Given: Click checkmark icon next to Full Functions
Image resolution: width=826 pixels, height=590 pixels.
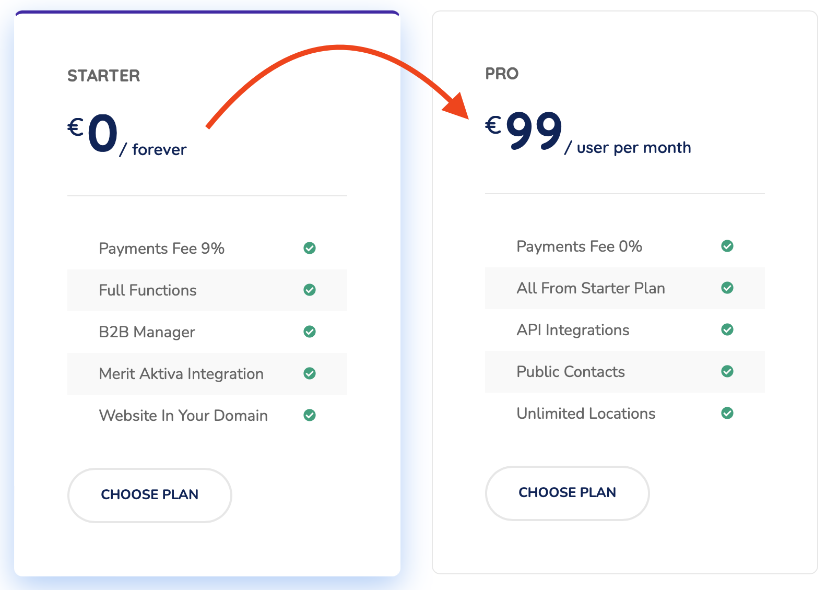Looking at the screenshot, I should (x=310, y=290).
